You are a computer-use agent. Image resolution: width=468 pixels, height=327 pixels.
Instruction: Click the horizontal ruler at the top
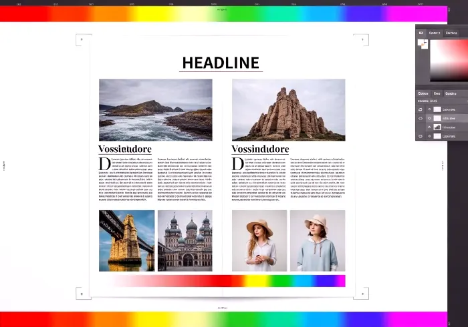(223, 4)
